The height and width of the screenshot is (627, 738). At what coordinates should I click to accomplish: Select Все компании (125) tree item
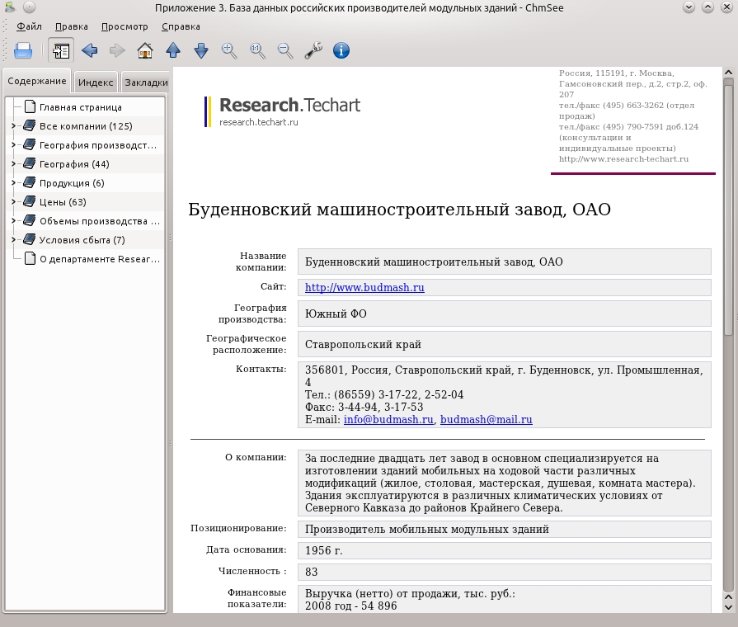pos(86,126)
